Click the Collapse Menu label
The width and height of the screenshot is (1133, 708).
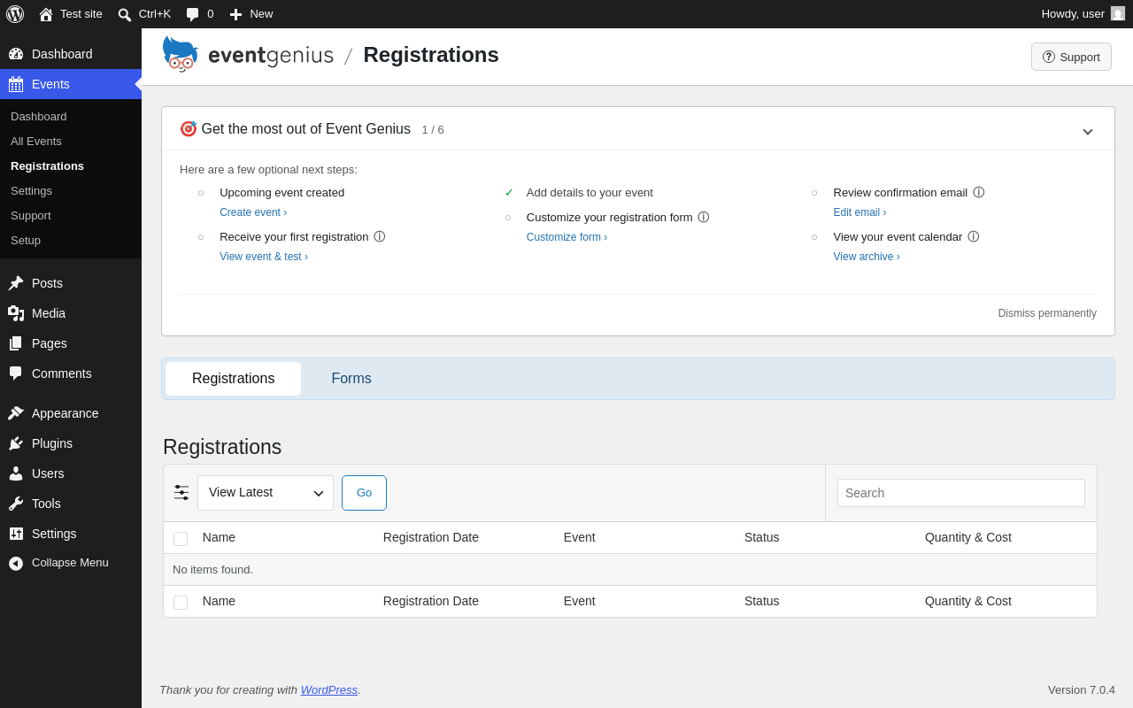click(x=70, y=563)
